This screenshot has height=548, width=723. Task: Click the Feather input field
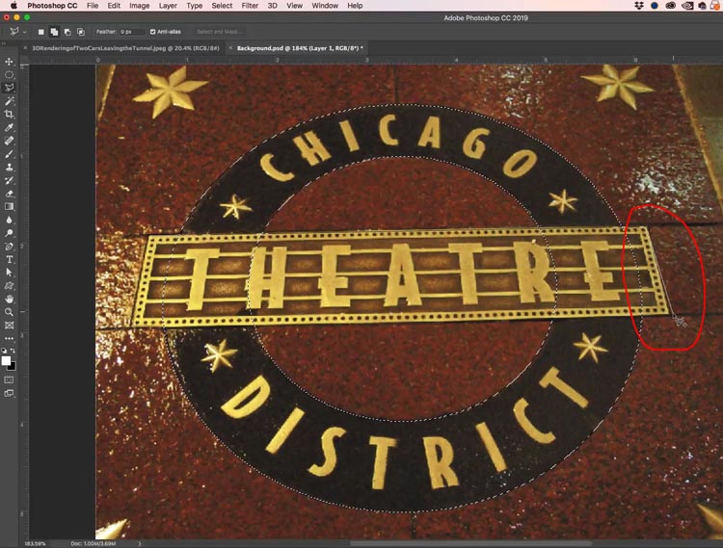tap(131, 32)
